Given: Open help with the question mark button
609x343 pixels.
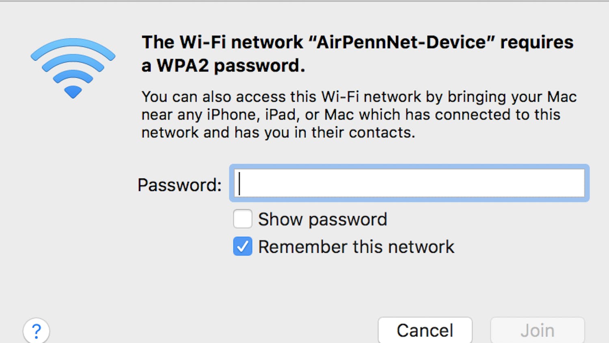Looking at the screenshot, I should pos(37,331).
